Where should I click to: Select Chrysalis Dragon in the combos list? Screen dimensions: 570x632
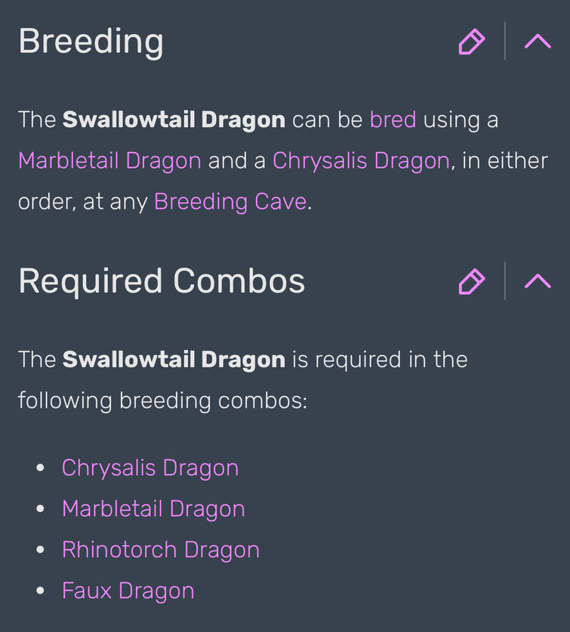(x=150, y=468)
